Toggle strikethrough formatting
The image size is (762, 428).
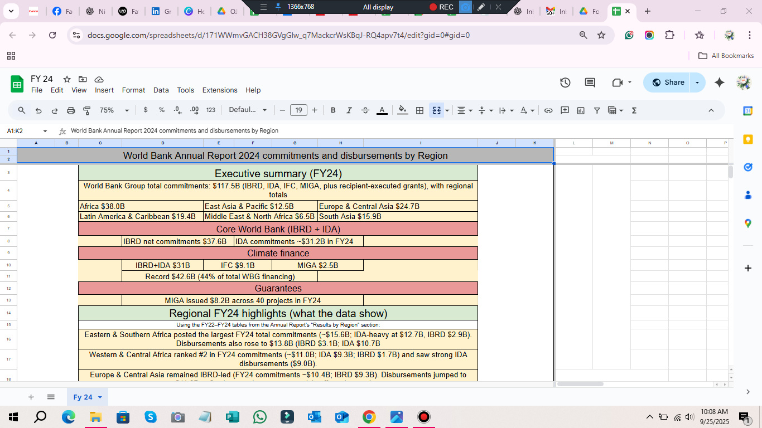coord(365,110)
